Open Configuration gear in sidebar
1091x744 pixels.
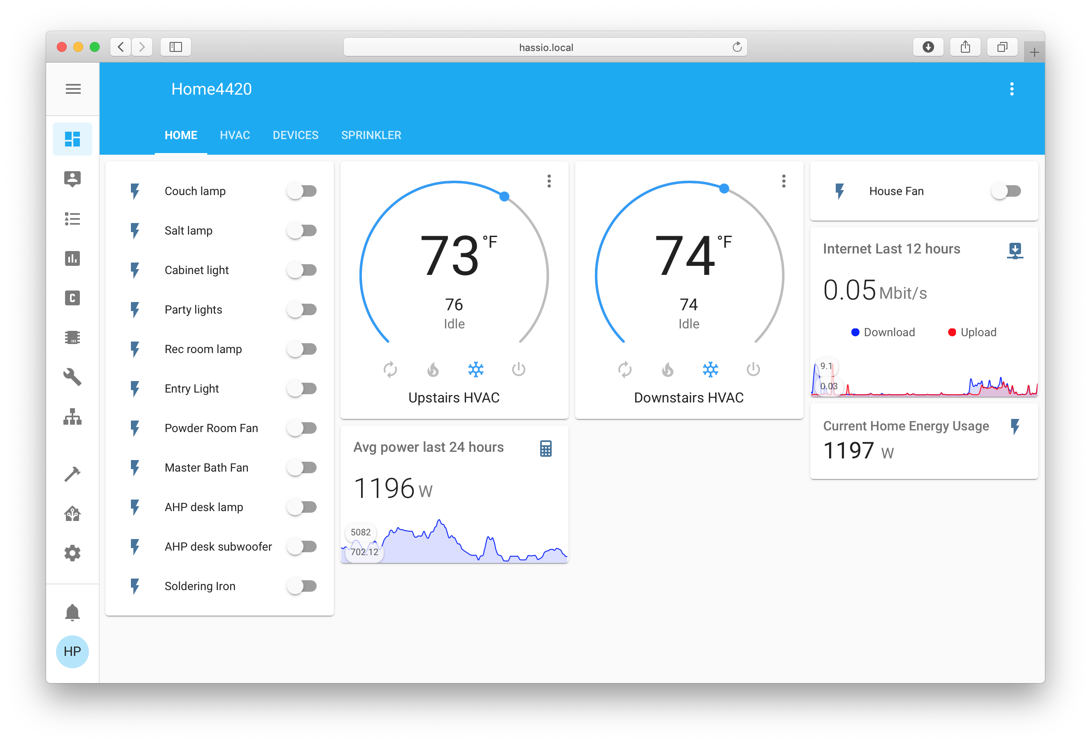pos(72,553)
